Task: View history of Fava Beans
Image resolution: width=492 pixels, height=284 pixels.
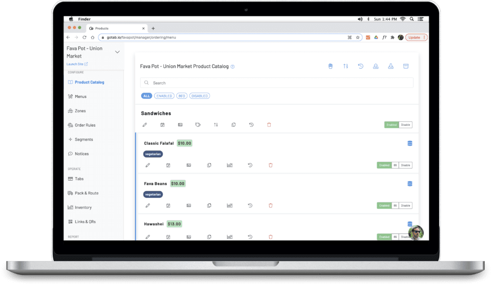Action: [x=250, y=206]
